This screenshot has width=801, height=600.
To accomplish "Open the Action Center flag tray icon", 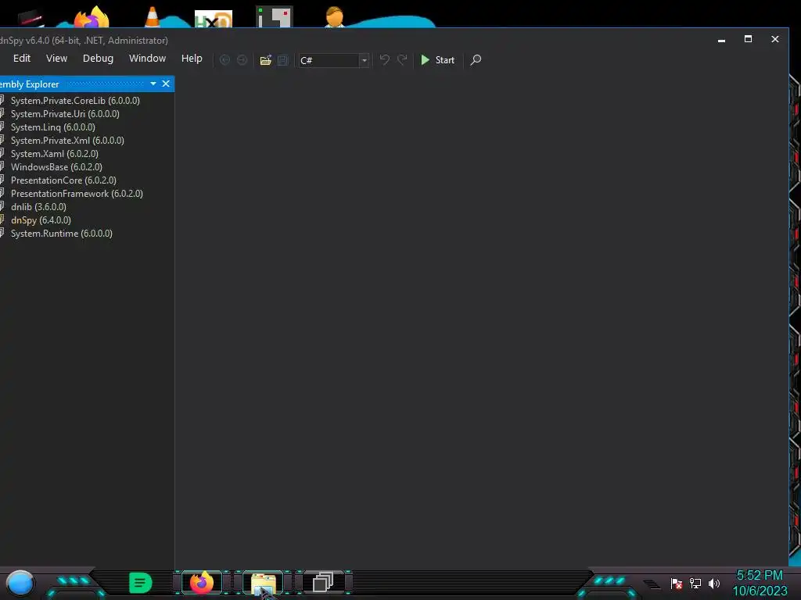I will tap(677, 583).
